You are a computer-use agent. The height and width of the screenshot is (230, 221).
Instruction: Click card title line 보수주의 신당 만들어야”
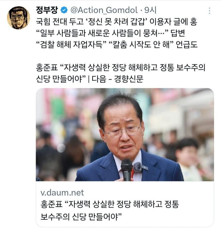tap(81, 216)
